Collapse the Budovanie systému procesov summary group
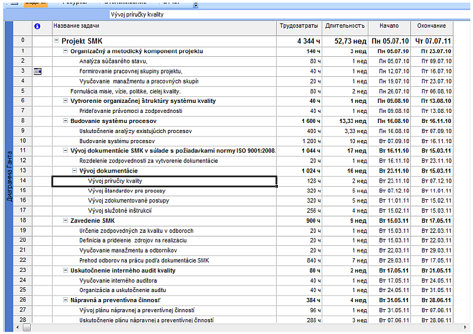The height and width of the screenshot is (334, 473). point(66,121)
